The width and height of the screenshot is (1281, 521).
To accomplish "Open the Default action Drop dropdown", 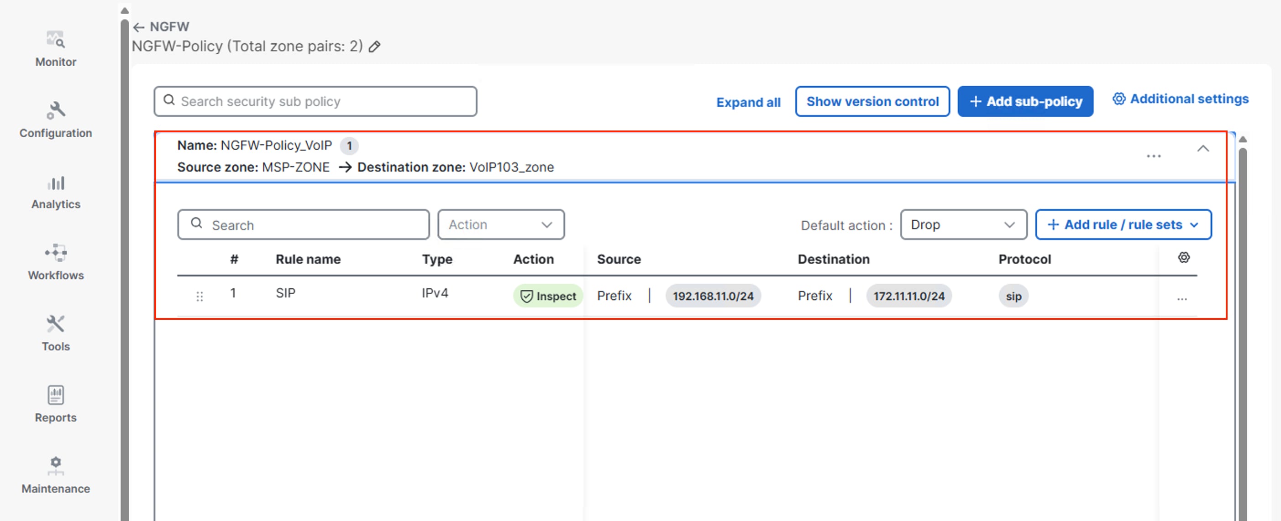I will tap(963, 225).
